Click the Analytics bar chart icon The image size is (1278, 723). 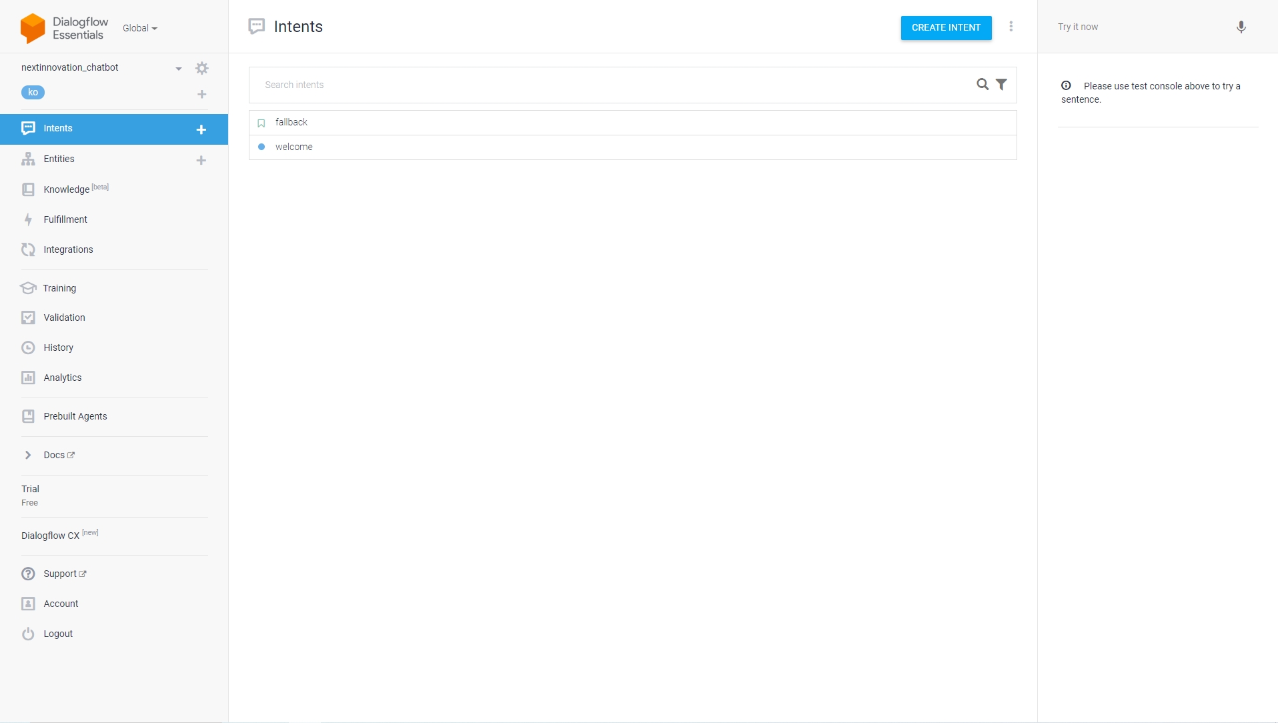[28, 378]
